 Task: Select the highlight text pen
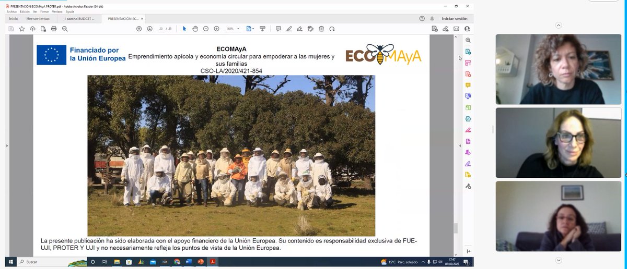(289, 29)
